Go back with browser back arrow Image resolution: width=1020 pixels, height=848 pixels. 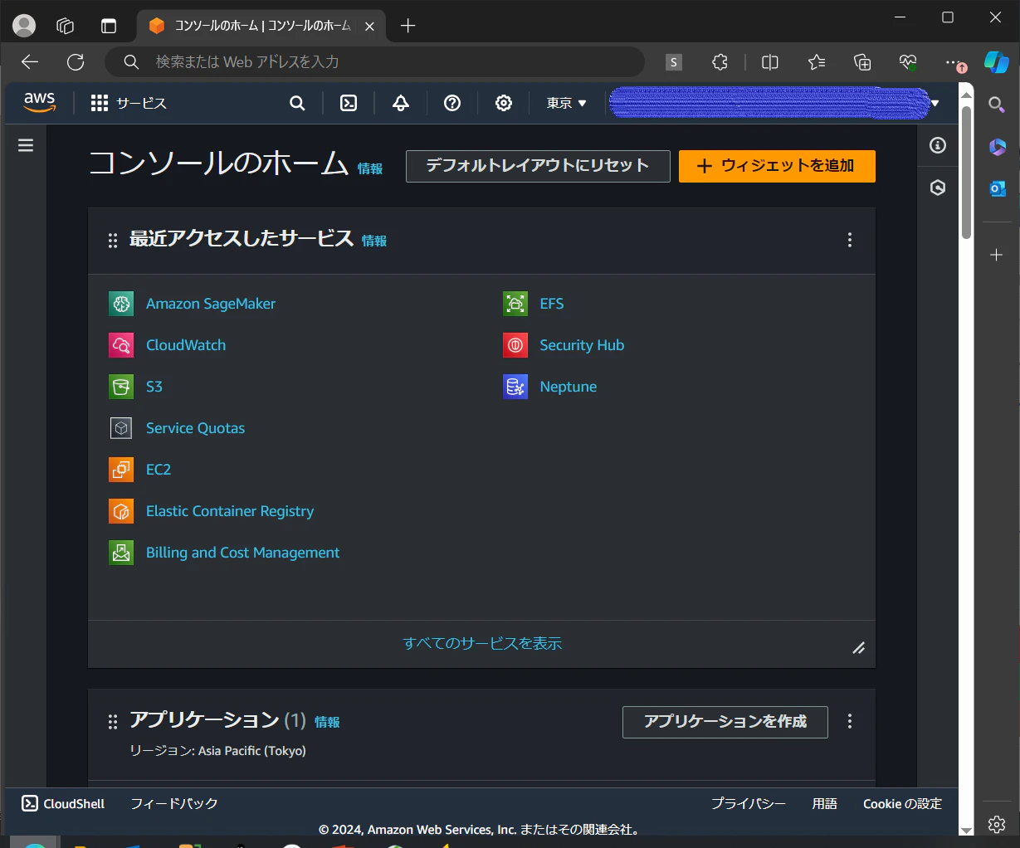(x=30, y=62)
